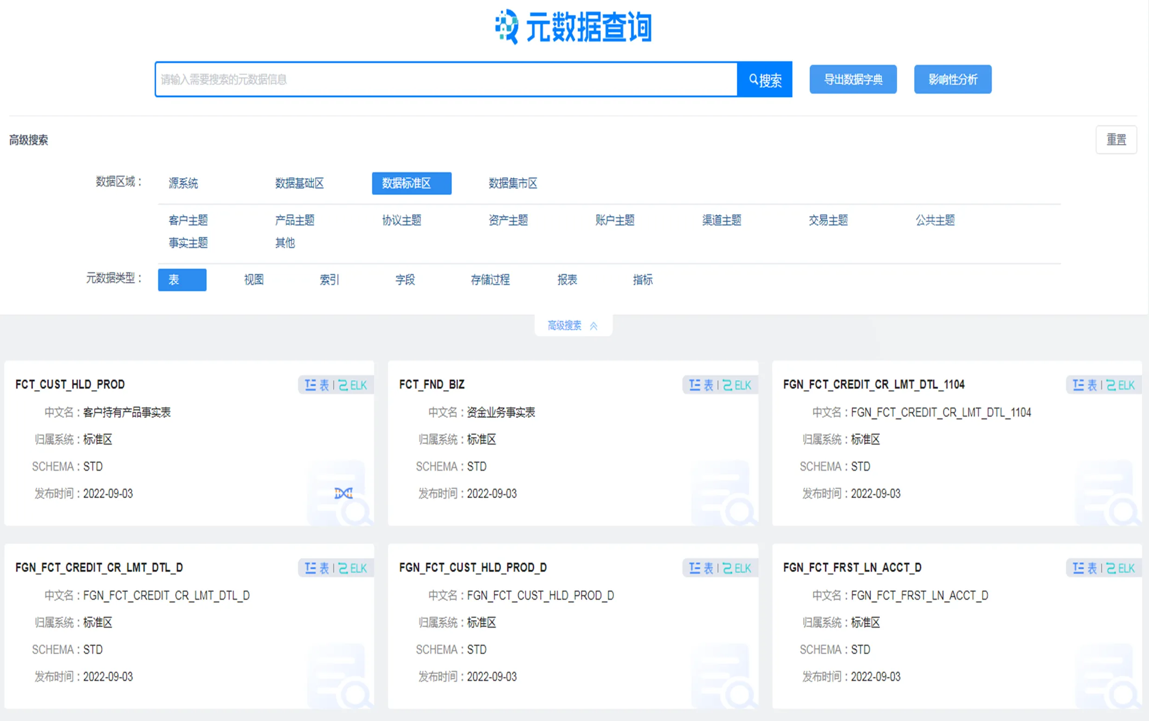Open 影响性分析 impact analysis

(x=952, y=79)
